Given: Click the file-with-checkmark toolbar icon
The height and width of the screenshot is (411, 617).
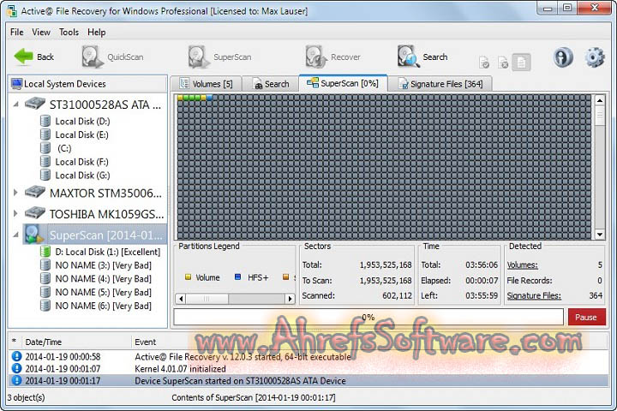Looking at the screenshot, I should [x=484, y=63].
